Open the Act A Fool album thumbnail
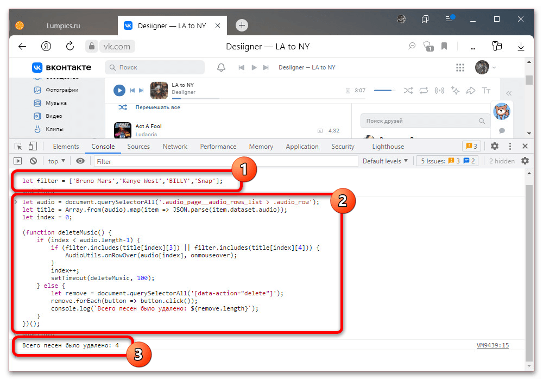This screenshot has width=543, height=380. coord(123,130)
